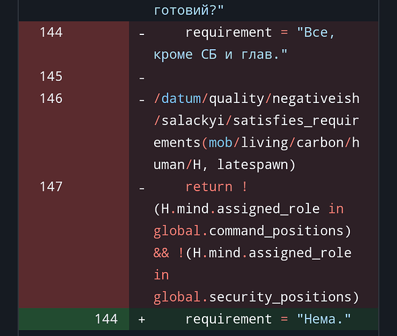This screenshot has height=336, width=397.
Task: Select added line number 144
Action: pyautogui.click(x=106, y=319)
